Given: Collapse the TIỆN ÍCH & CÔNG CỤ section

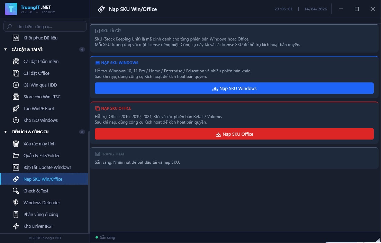Looking at the screenshot, I should (6, 132).
